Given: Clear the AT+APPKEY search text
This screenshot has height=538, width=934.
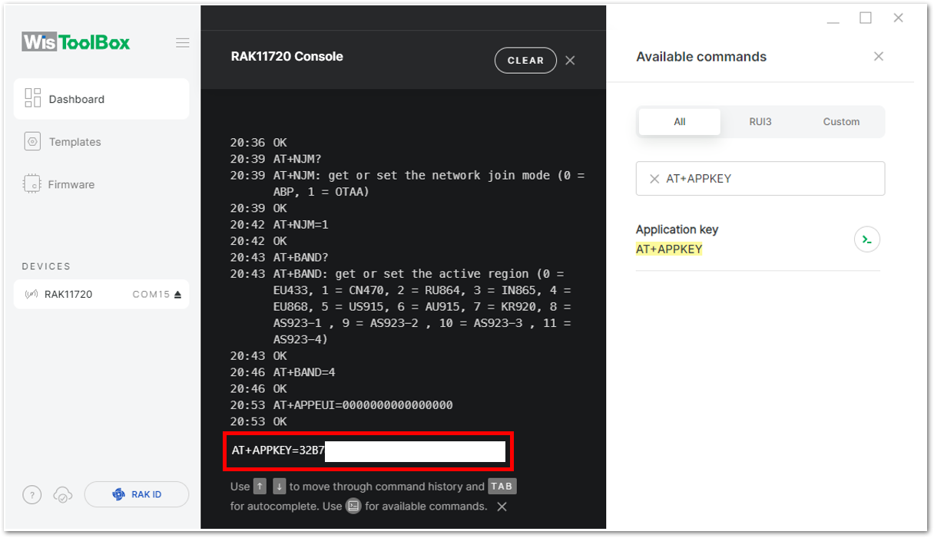Looking at the screenshot, I should pyautogui.click(x=654, y=179).
